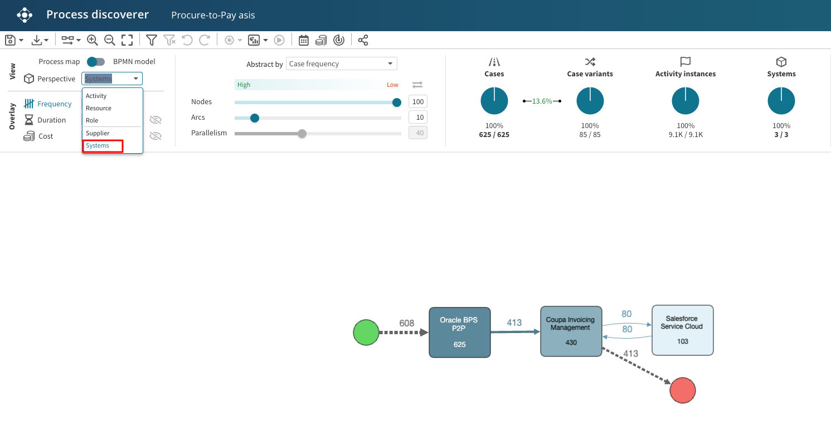Select the Frequency overlay
The height and width of the screenshot is (430, 831).
tap(54, 104)
